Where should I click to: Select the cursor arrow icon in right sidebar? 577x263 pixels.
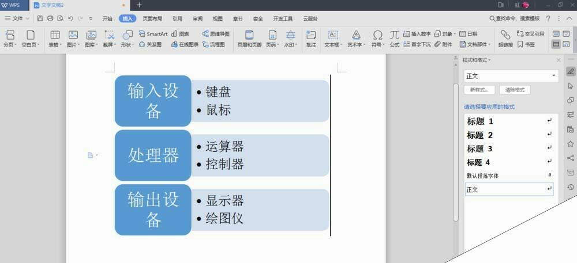[x=571, y=86]
